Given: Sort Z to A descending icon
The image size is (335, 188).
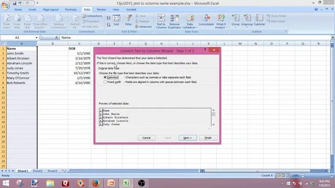Looking at the screenshot, I should (108, 25).
